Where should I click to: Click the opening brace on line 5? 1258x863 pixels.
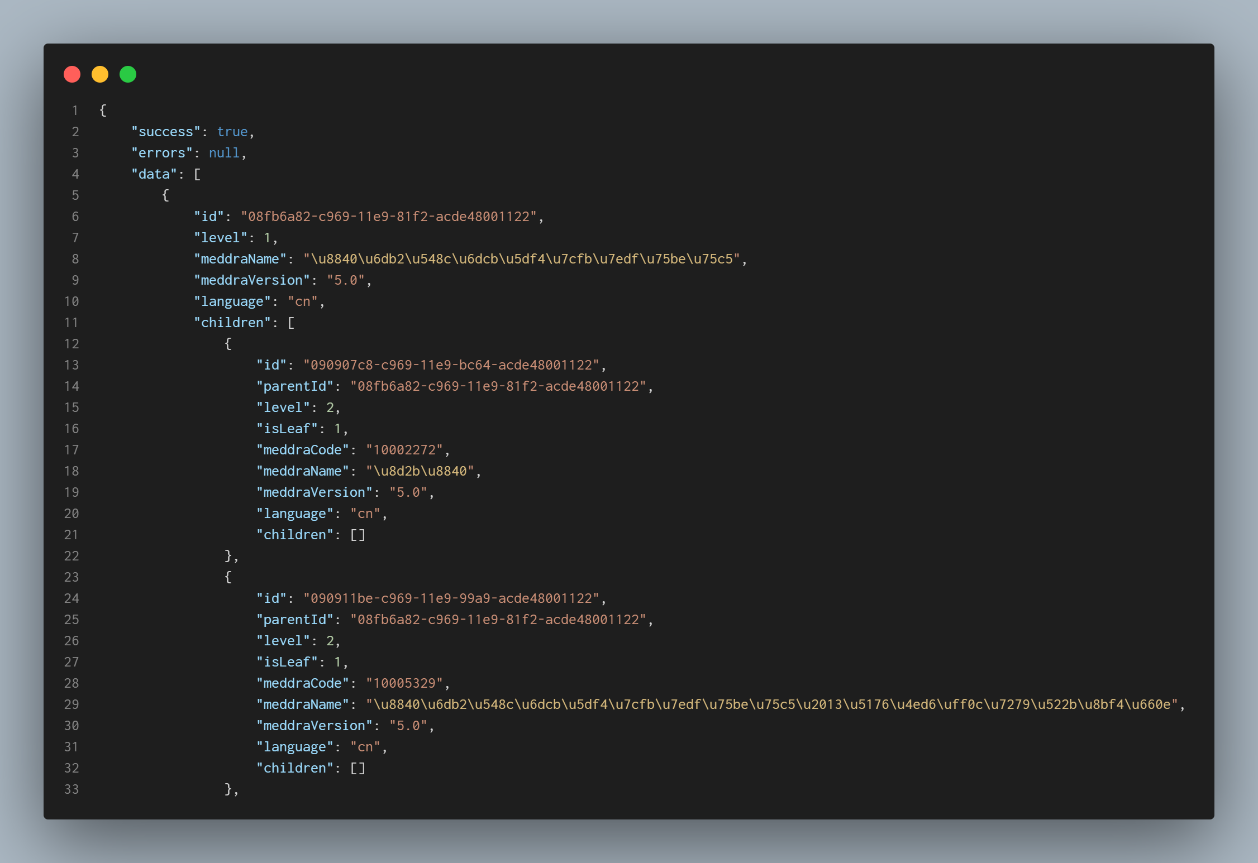(165, 195)
